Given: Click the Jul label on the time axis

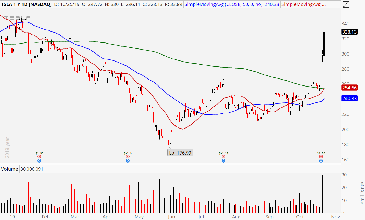Looking at the screenshot, I should click(x=201, y=217).
